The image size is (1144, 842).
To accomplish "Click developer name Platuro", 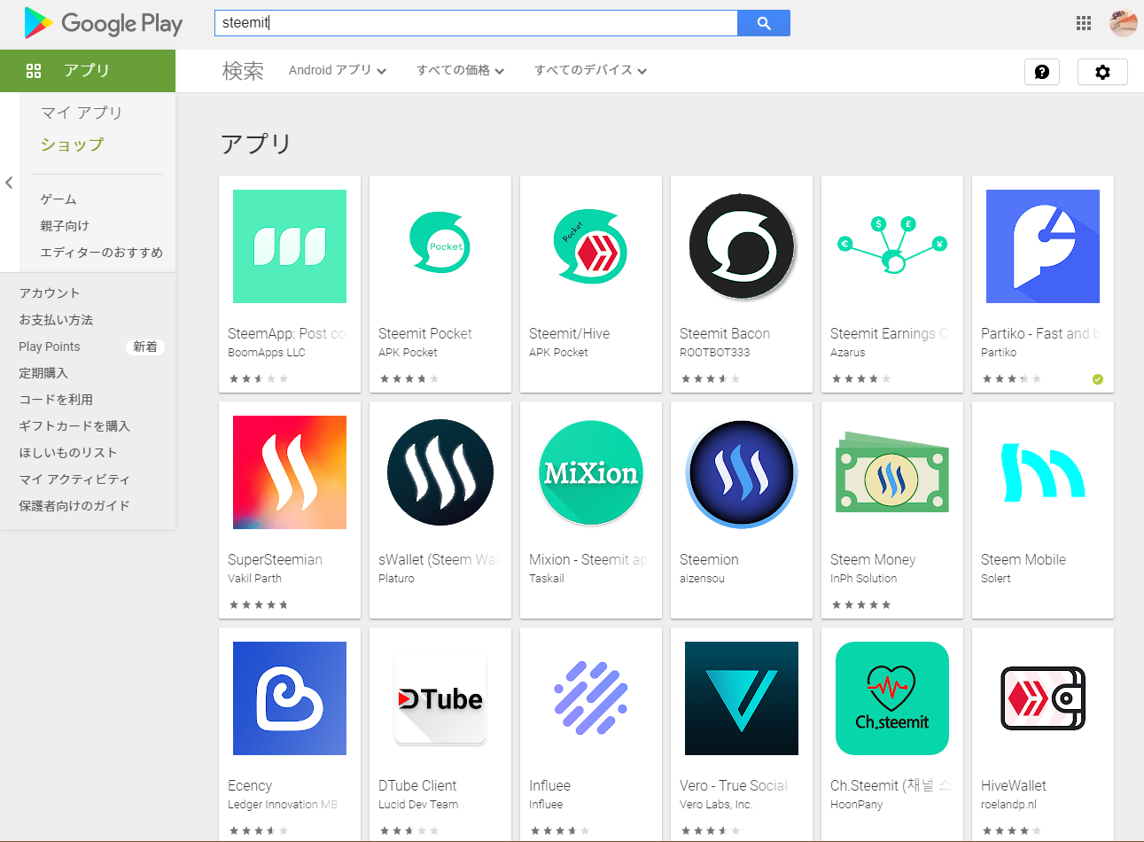I will point(397,579).
